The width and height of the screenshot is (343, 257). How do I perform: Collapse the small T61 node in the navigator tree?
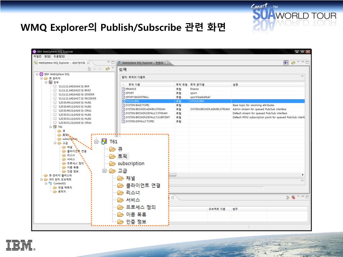[x=51, y=127]
